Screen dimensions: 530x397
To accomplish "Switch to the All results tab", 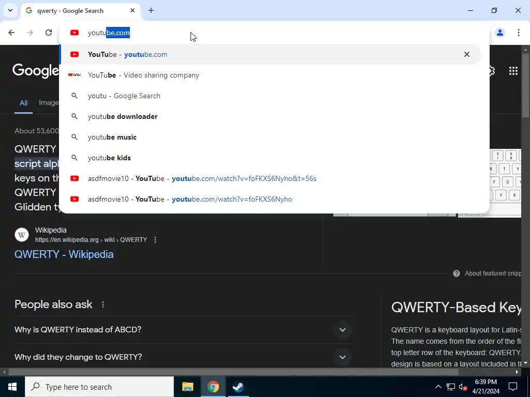I will coord(23,103).
